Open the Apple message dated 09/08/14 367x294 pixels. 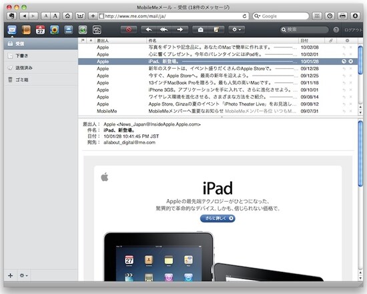218,97
